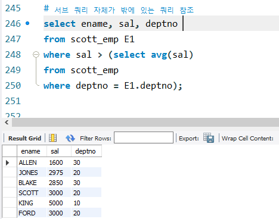The image size is (279, 219).
Task: Click the Export label
Action: click(x=189, y=139)
